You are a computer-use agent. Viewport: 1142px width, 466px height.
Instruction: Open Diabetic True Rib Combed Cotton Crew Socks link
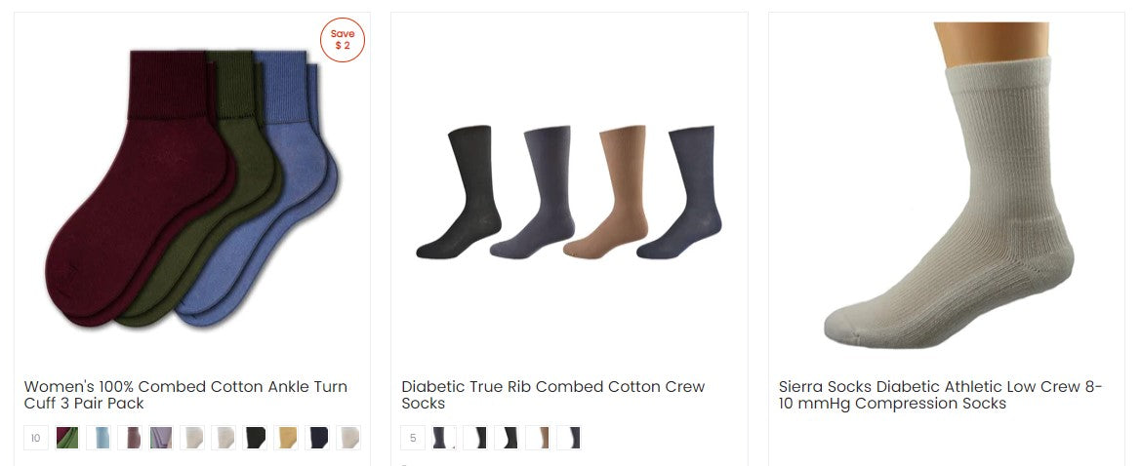[x=552, y=395]
